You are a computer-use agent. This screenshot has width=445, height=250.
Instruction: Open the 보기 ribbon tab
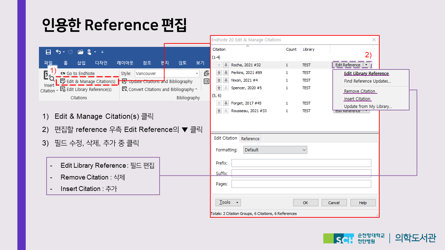click(200, 63)
